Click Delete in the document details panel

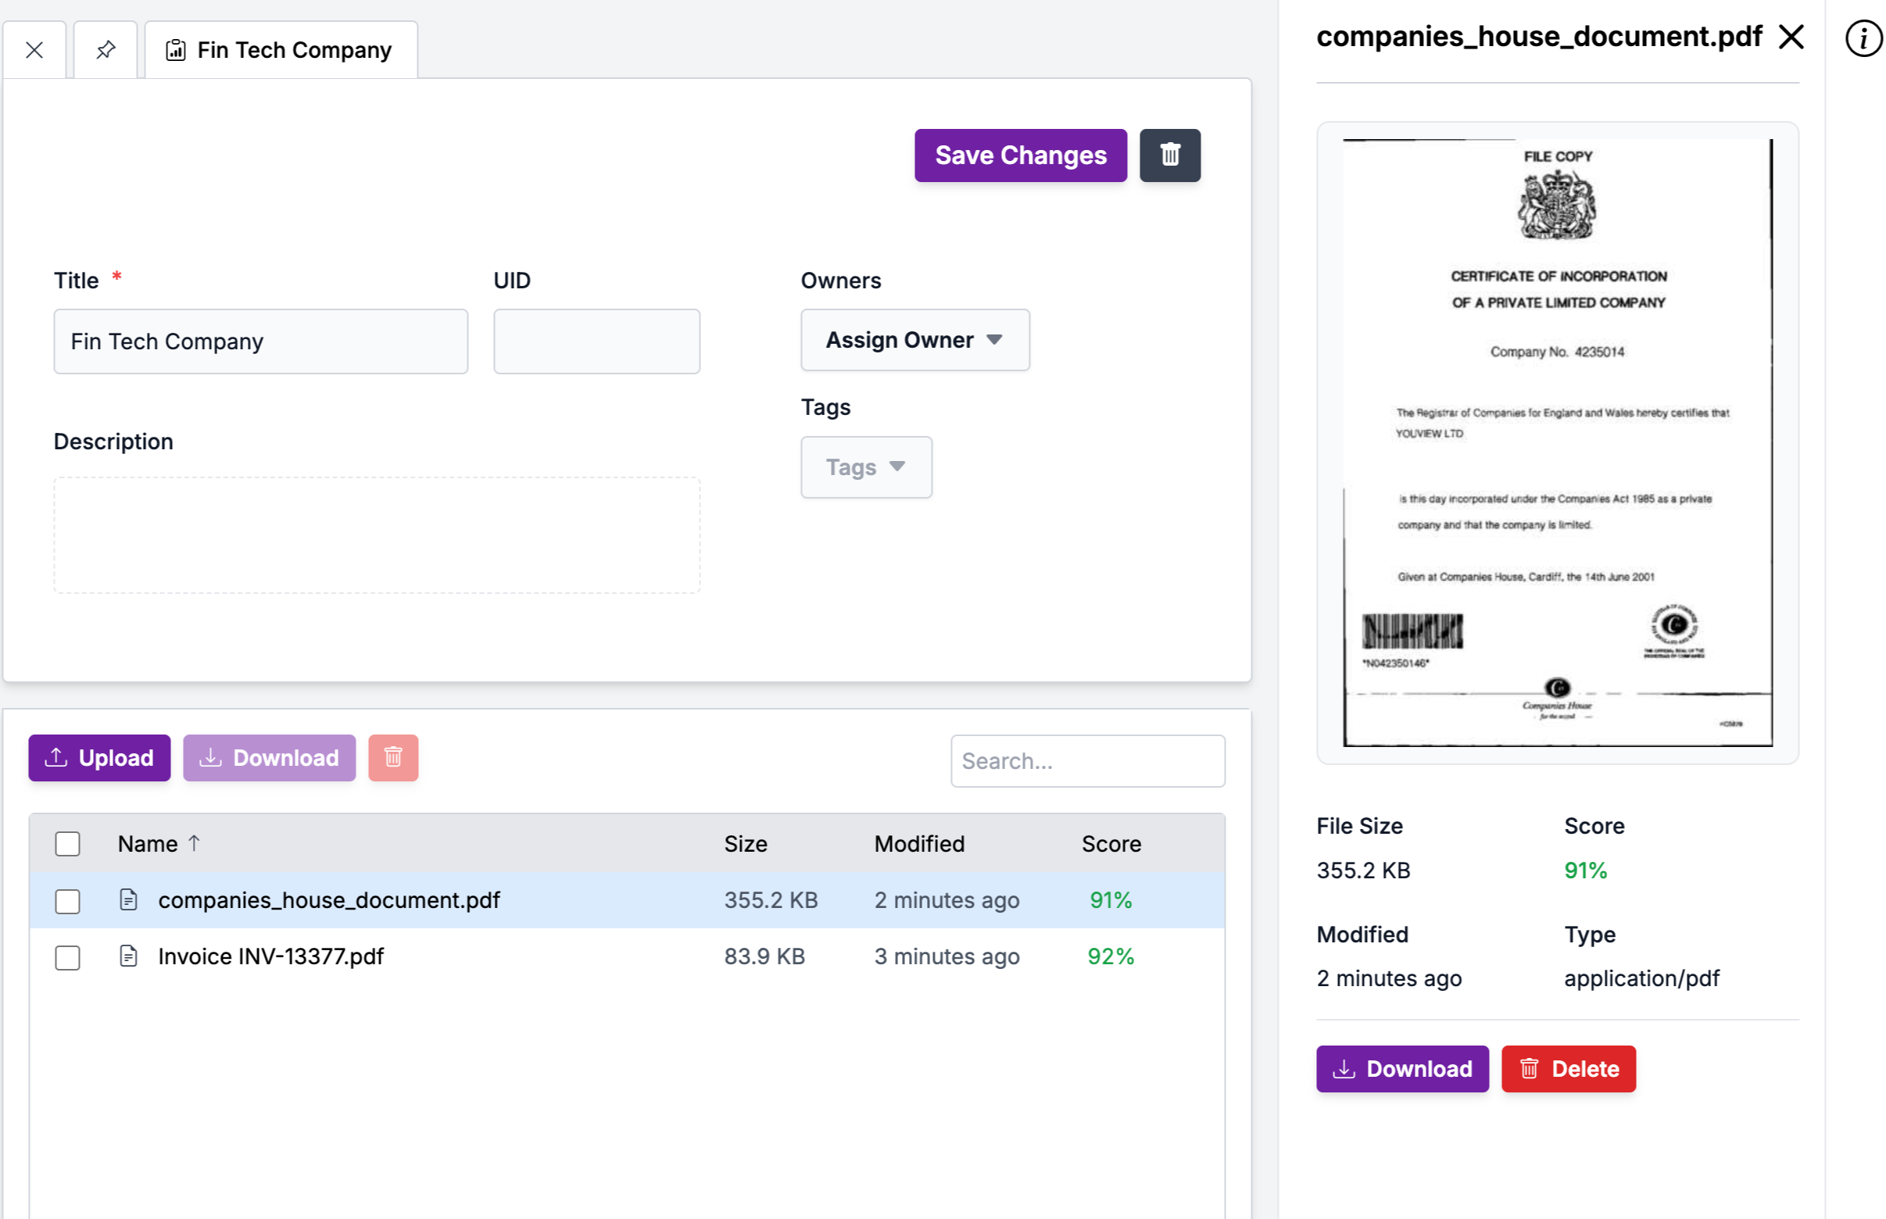point(1568,1069)
